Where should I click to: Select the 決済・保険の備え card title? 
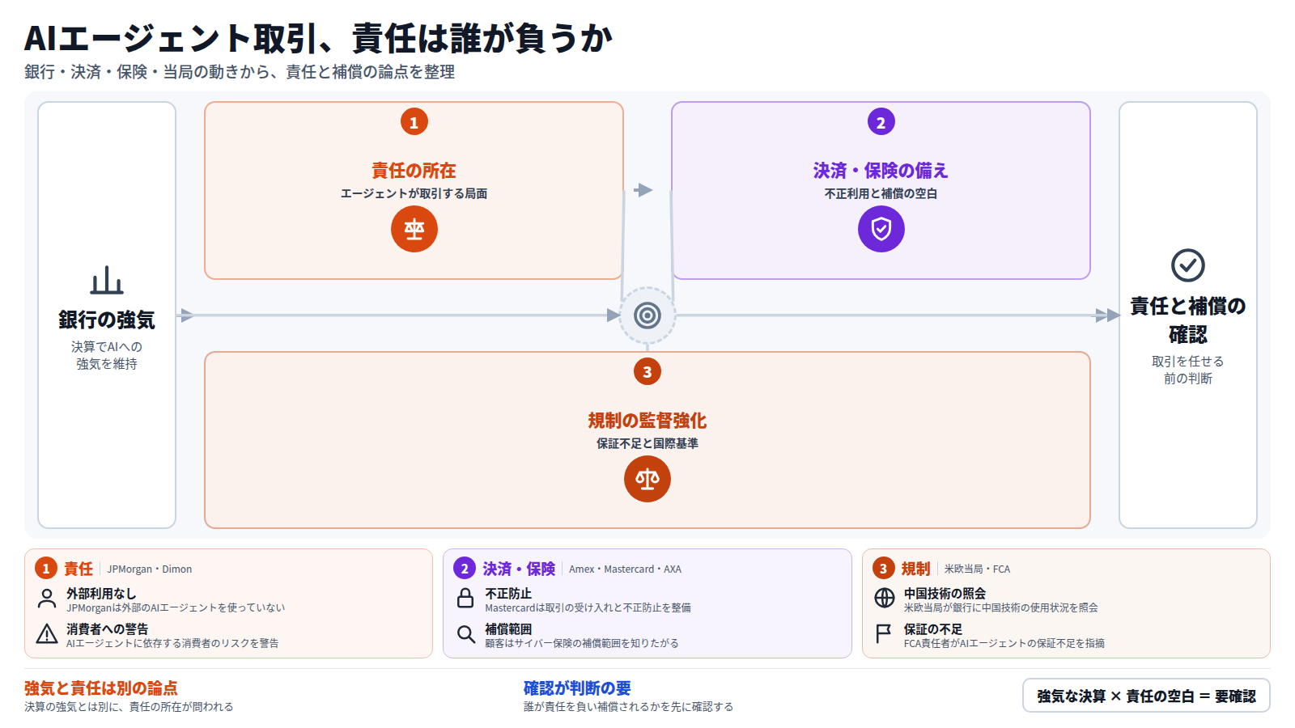point(881,171)
